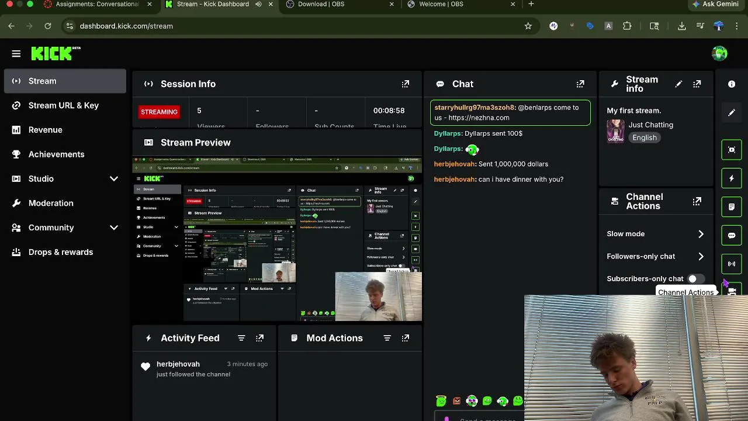Image resolution: width=748 pixels, height=421 pixels.
Task: Edit Stream info with panel pencil icon
Action: click(678, 84)
